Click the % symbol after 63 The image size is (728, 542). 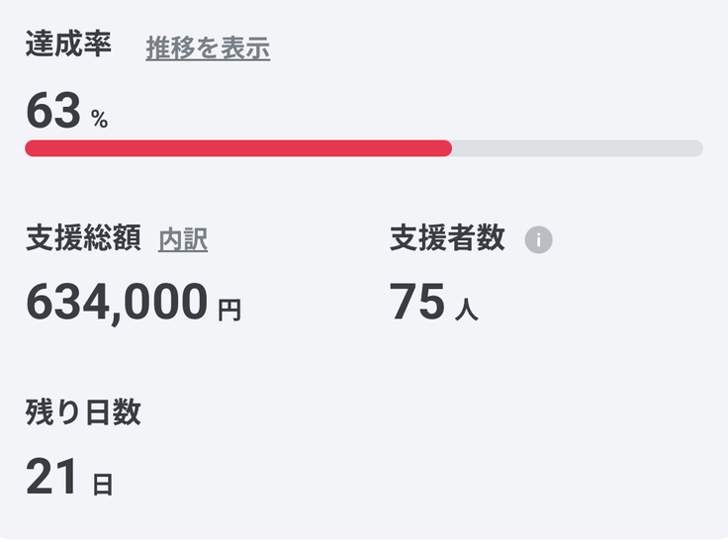pyautogui.click(x=99, y=120)
